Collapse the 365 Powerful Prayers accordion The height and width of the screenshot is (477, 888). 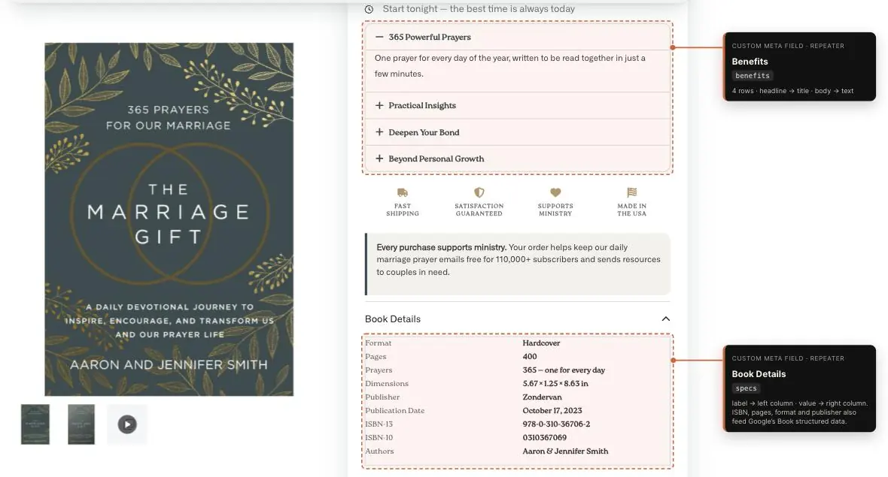[x=517, y=37]
